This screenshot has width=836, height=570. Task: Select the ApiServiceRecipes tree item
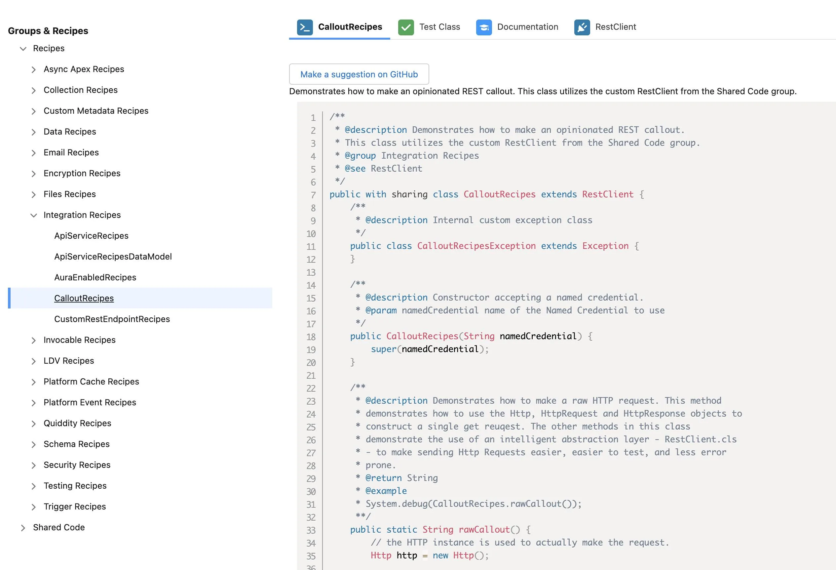92,236
